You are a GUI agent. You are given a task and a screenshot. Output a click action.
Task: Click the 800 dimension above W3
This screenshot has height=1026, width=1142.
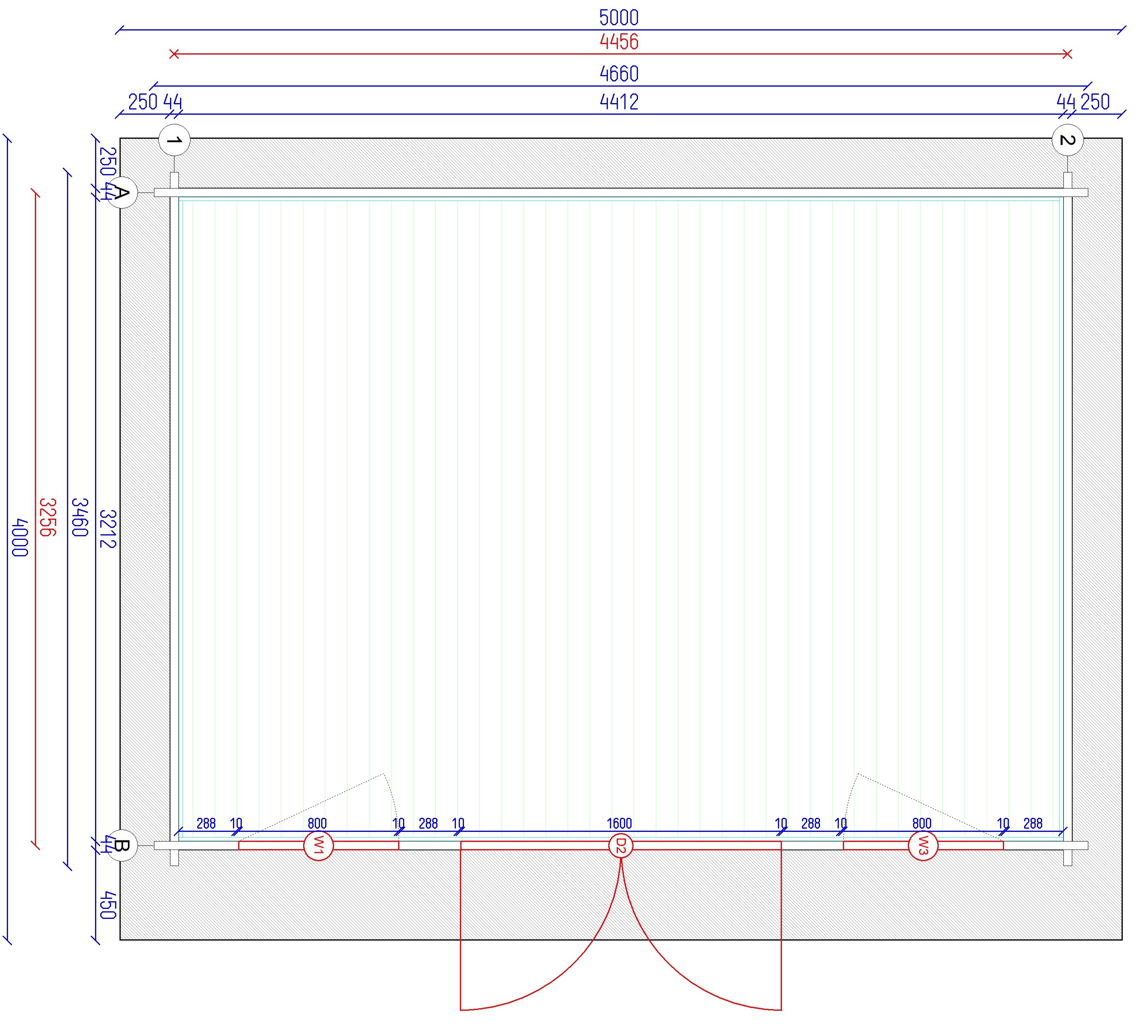pyautogui.click(x=921, y=823)
